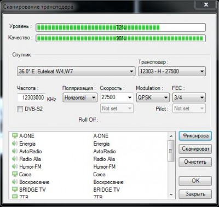Click the frequency field 12303000
Viewport: 219px width, 207px height.
pos(31,97)
